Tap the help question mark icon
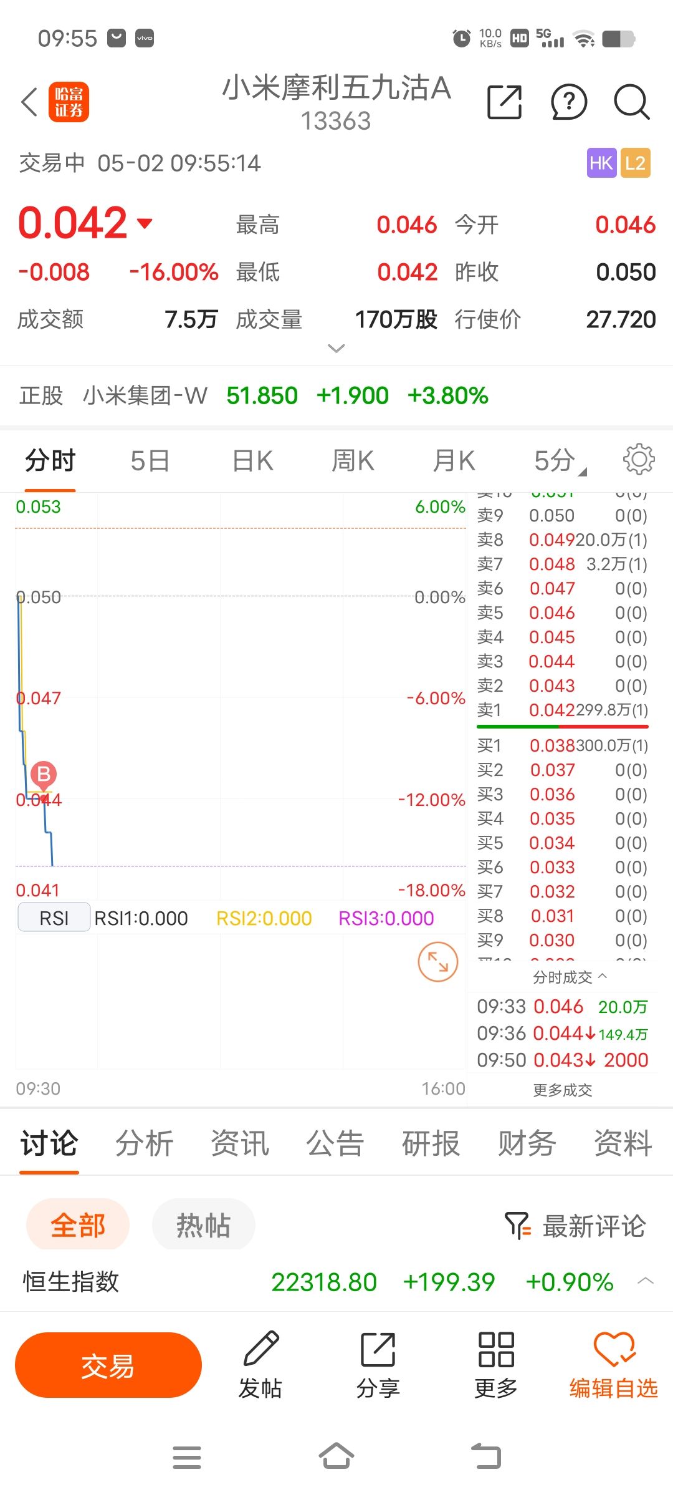The width and height of the screenshot is (673, 1497). coord(568,102)
